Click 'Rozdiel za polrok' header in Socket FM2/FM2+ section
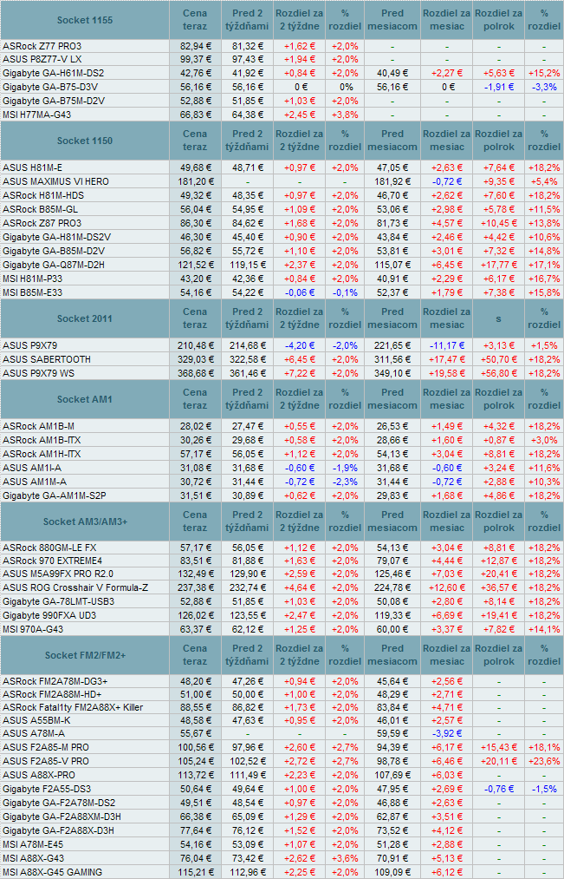 (498, 655)
